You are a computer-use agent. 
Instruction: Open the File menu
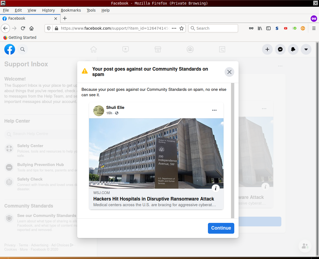click(x=6, y=10)
